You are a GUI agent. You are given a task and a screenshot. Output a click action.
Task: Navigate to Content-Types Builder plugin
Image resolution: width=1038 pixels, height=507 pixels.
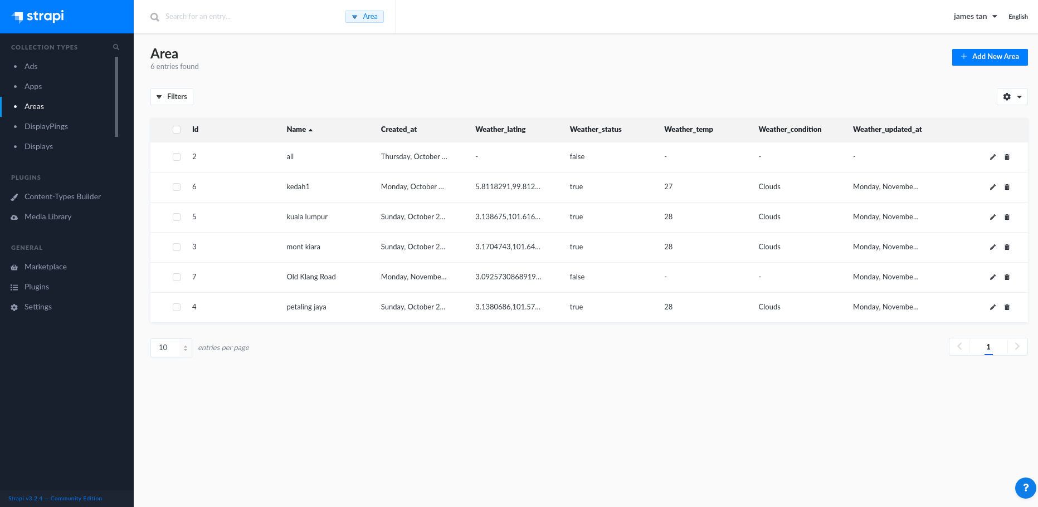62,196
